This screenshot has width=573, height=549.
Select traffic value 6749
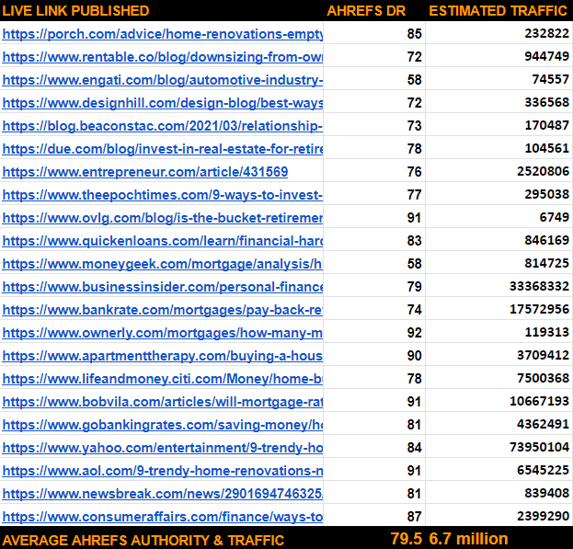pyautogui.click(x=554, y=218)
